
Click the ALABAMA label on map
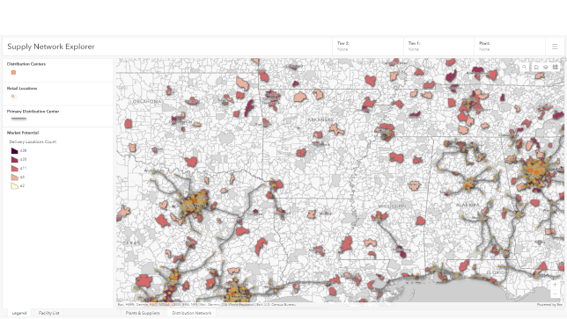pos(468,205)
